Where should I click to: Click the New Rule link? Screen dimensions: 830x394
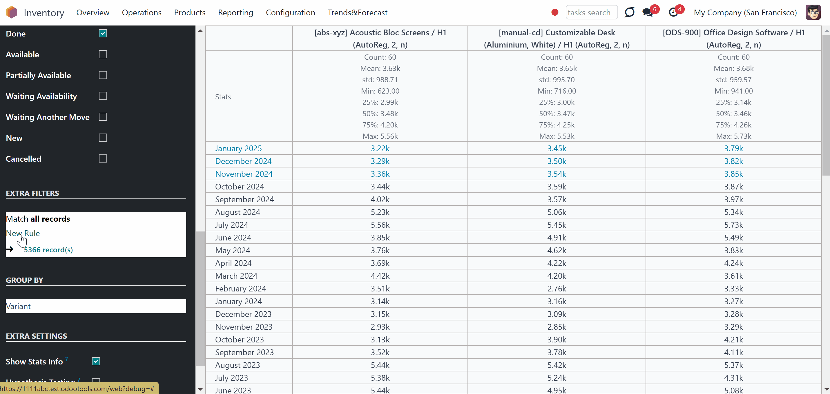(x=23, y=234)
